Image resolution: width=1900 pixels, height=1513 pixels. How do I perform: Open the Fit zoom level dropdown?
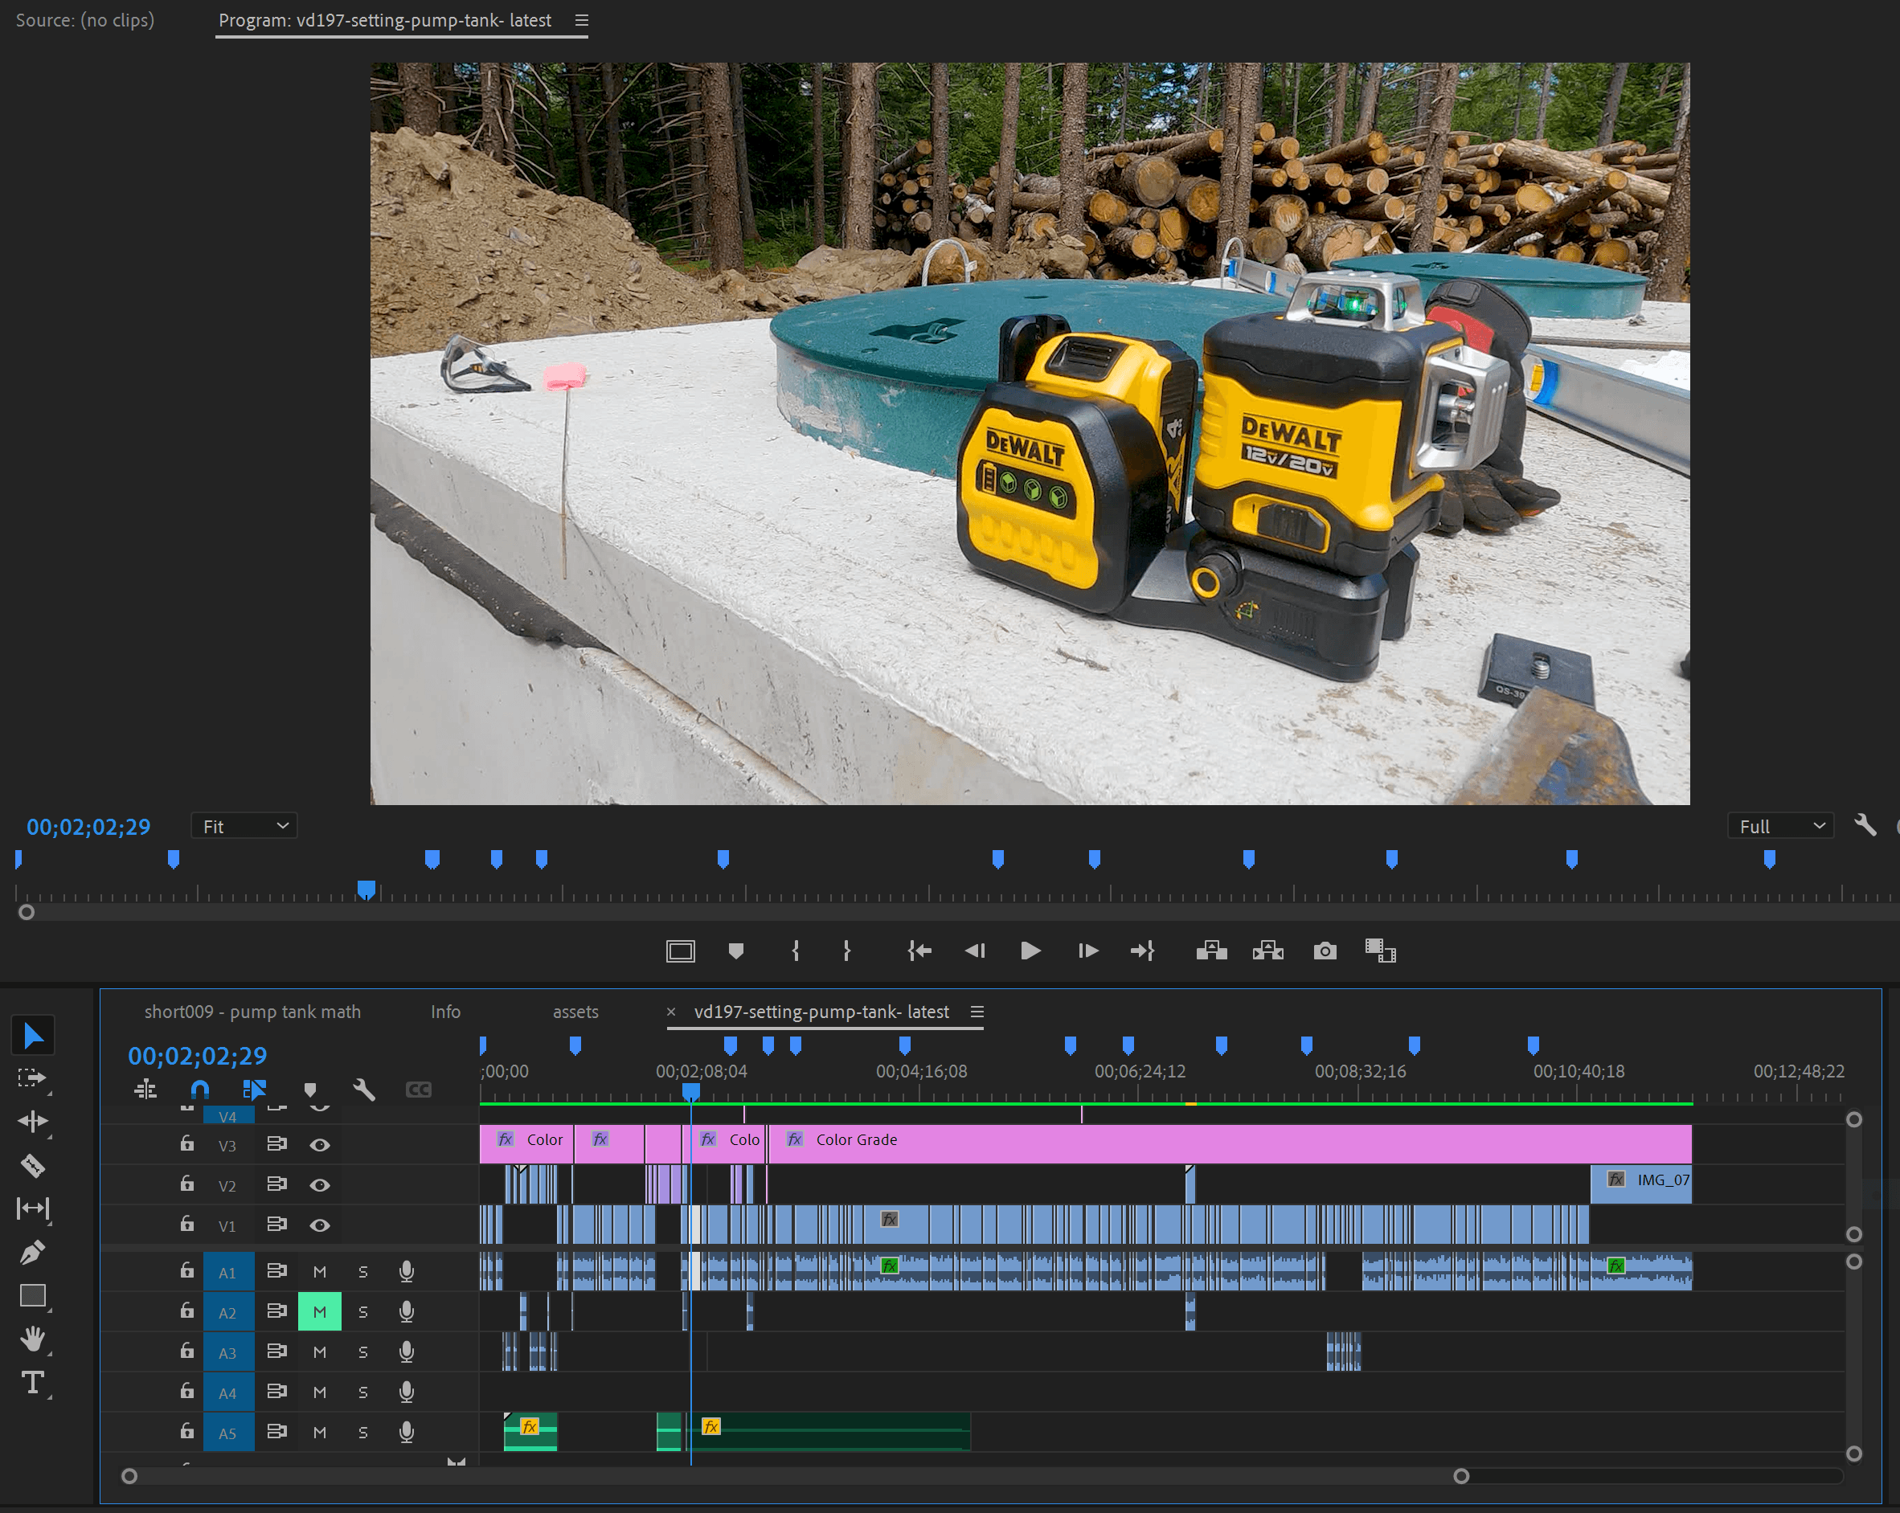coord(244,824)
